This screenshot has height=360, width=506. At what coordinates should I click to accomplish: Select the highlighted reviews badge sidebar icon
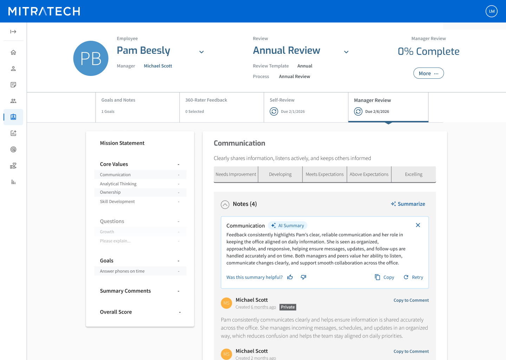coord(13,117)
